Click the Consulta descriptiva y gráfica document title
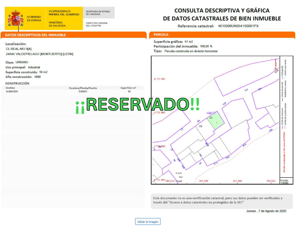Viewport: 305px width, 234px height. click(x=222, y=14)
